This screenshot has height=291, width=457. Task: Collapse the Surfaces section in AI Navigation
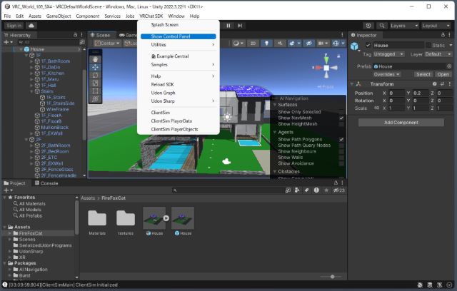coord(274,104)
